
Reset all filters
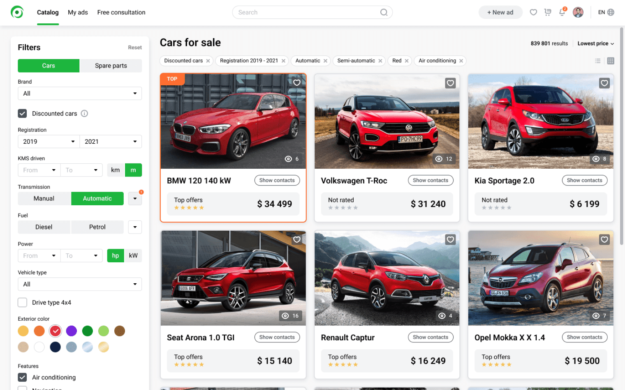pos(135,48)
